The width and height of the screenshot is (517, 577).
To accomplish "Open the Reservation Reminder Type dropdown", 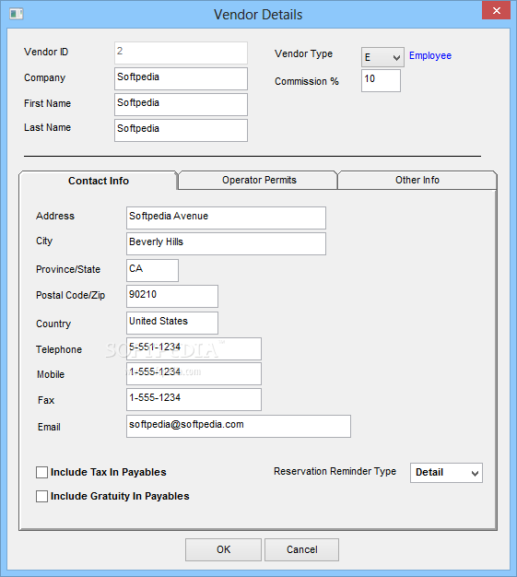I will [446, 473].
